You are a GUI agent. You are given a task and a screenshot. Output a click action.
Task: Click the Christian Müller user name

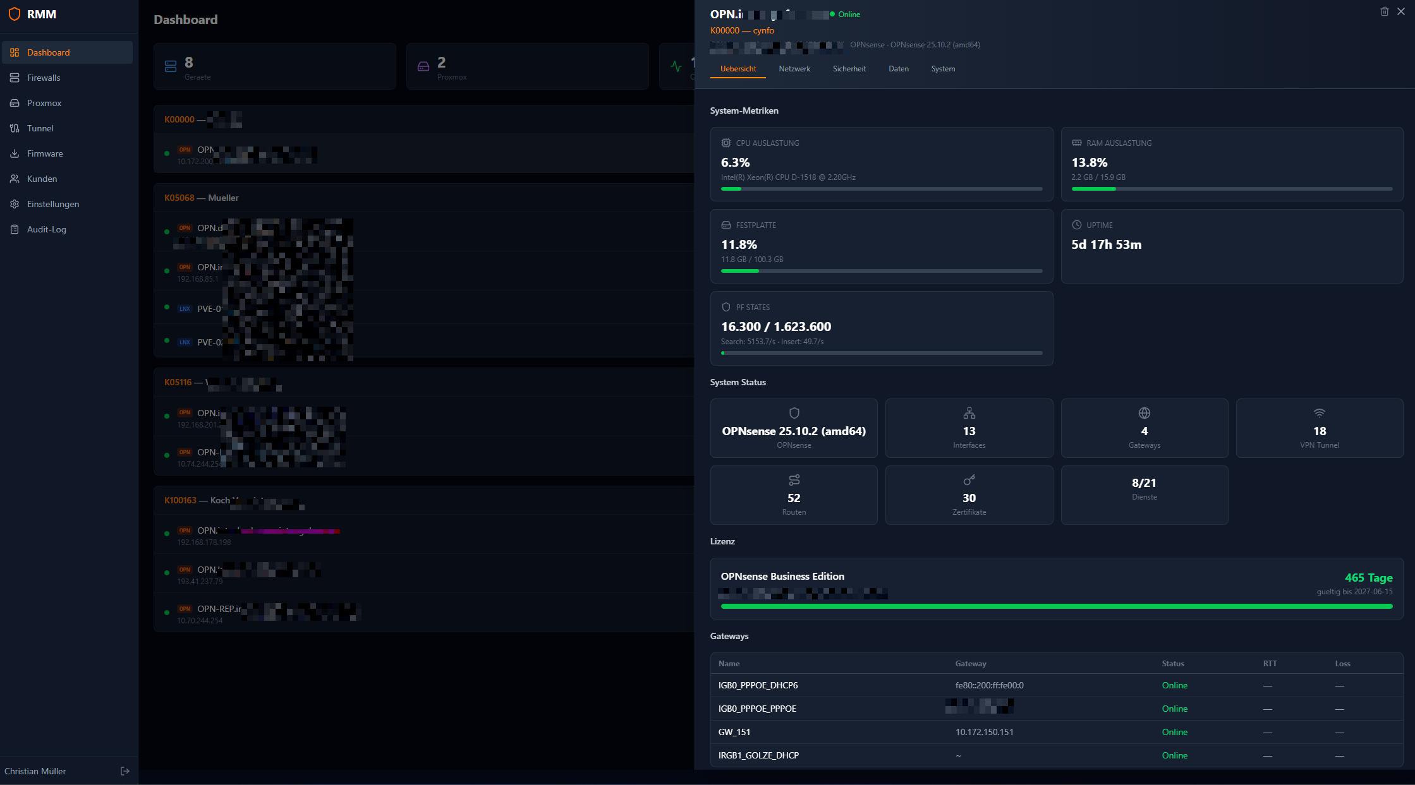click(x=35, y=771)
